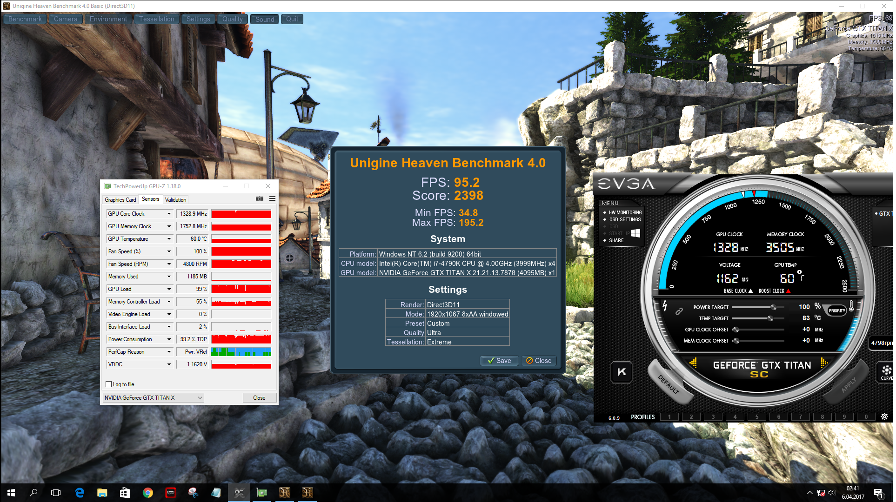Image resolution: width=896 pixels, height=502 pixels.
Task: Open Heaven Environment menu
Action: pos(108,19)
